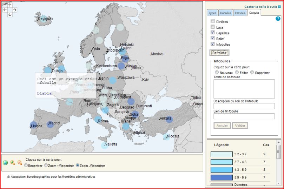
Task: Click the 5.9 - 9.9 legend color swatch
Action: (222, 177)
